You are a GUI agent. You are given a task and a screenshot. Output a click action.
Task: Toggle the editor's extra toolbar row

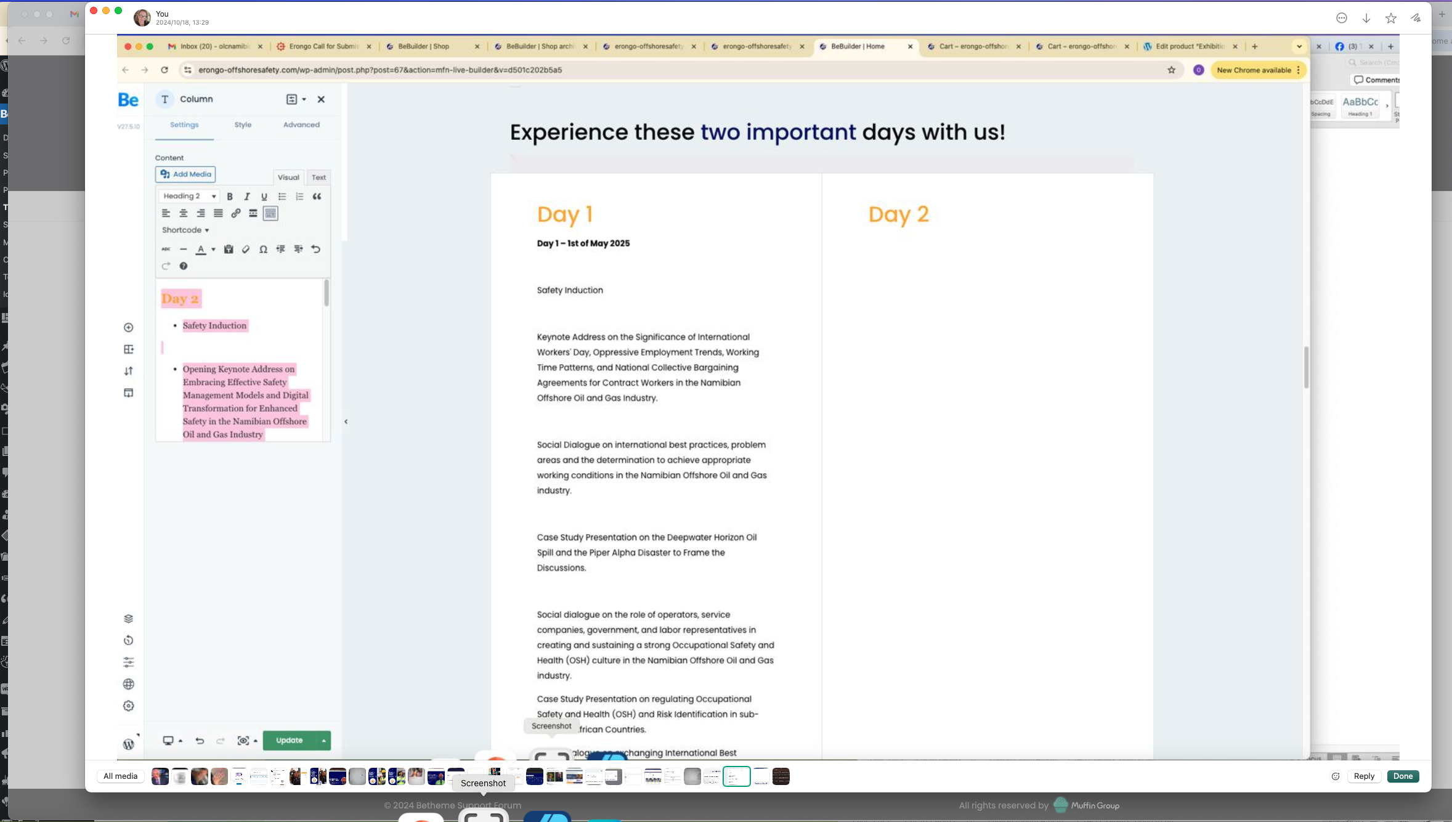click(x=270, y=213)
